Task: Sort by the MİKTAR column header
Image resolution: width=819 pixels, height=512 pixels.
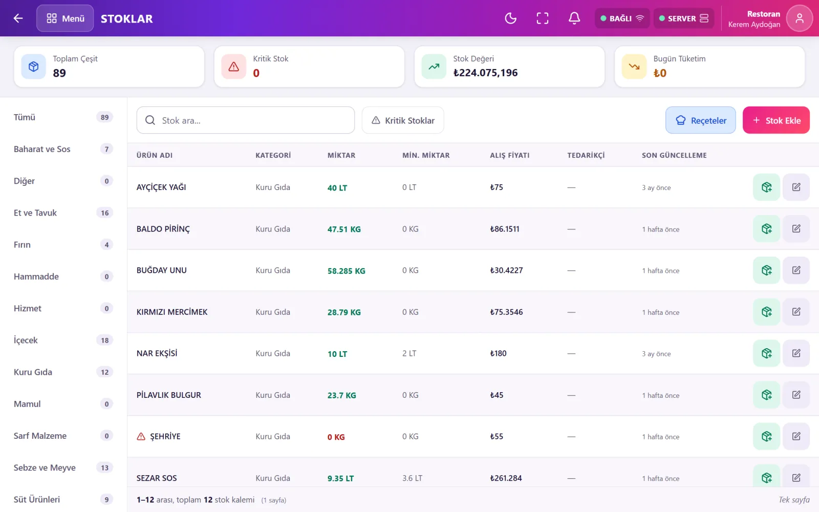Action: [x=341, y=155]
